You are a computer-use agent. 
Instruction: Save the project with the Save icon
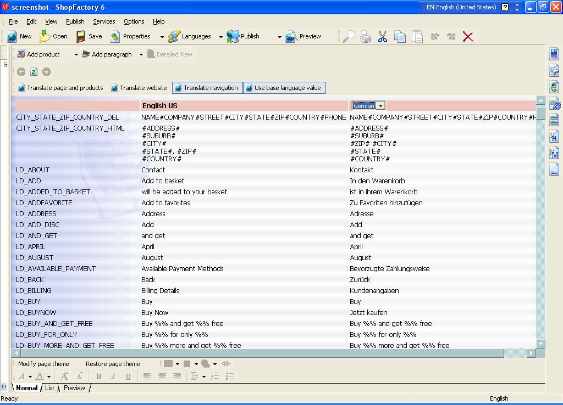81,37
